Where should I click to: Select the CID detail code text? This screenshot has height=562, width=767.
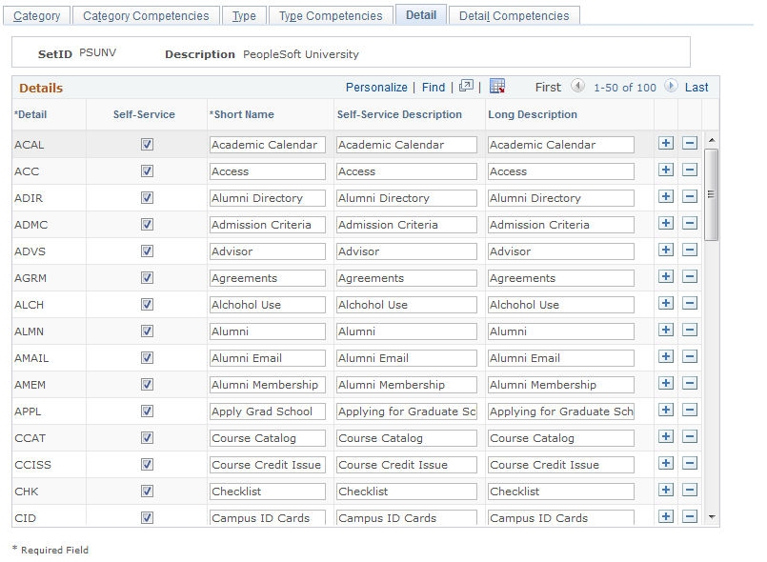(26, 518)
